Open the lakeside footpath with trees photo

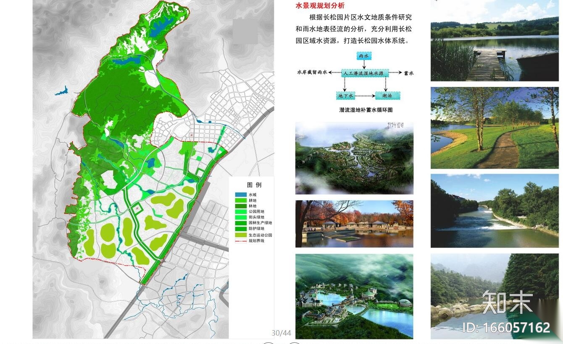tap(495, 128)
